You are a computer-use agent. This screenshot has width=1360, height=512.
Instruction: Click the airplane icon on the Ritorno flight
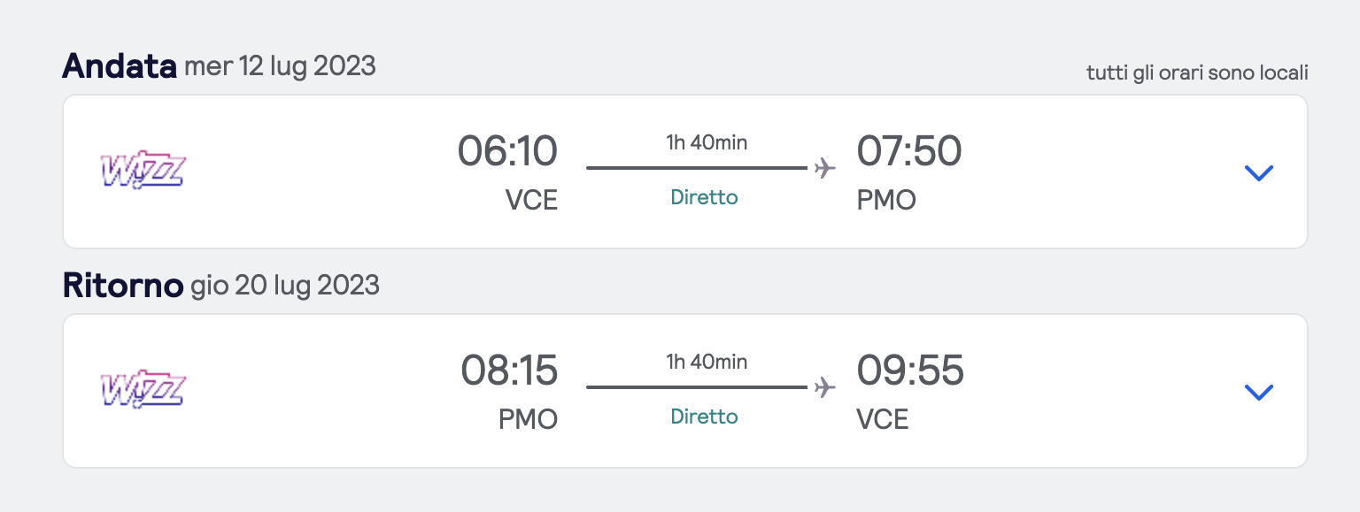[824, 387]
